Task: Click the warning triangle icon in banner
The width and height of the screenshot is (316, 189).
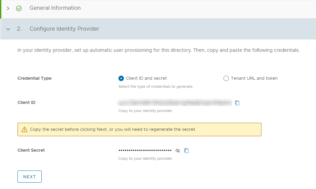Action: click(x=24, y=129)
